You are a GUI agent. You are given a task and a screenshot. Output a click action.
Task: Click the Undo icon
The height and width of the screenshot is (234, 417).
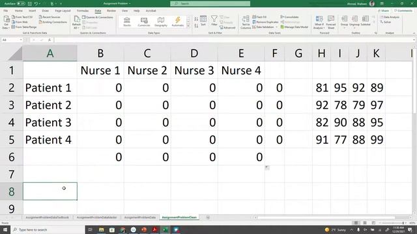click(x=36, y=4)
